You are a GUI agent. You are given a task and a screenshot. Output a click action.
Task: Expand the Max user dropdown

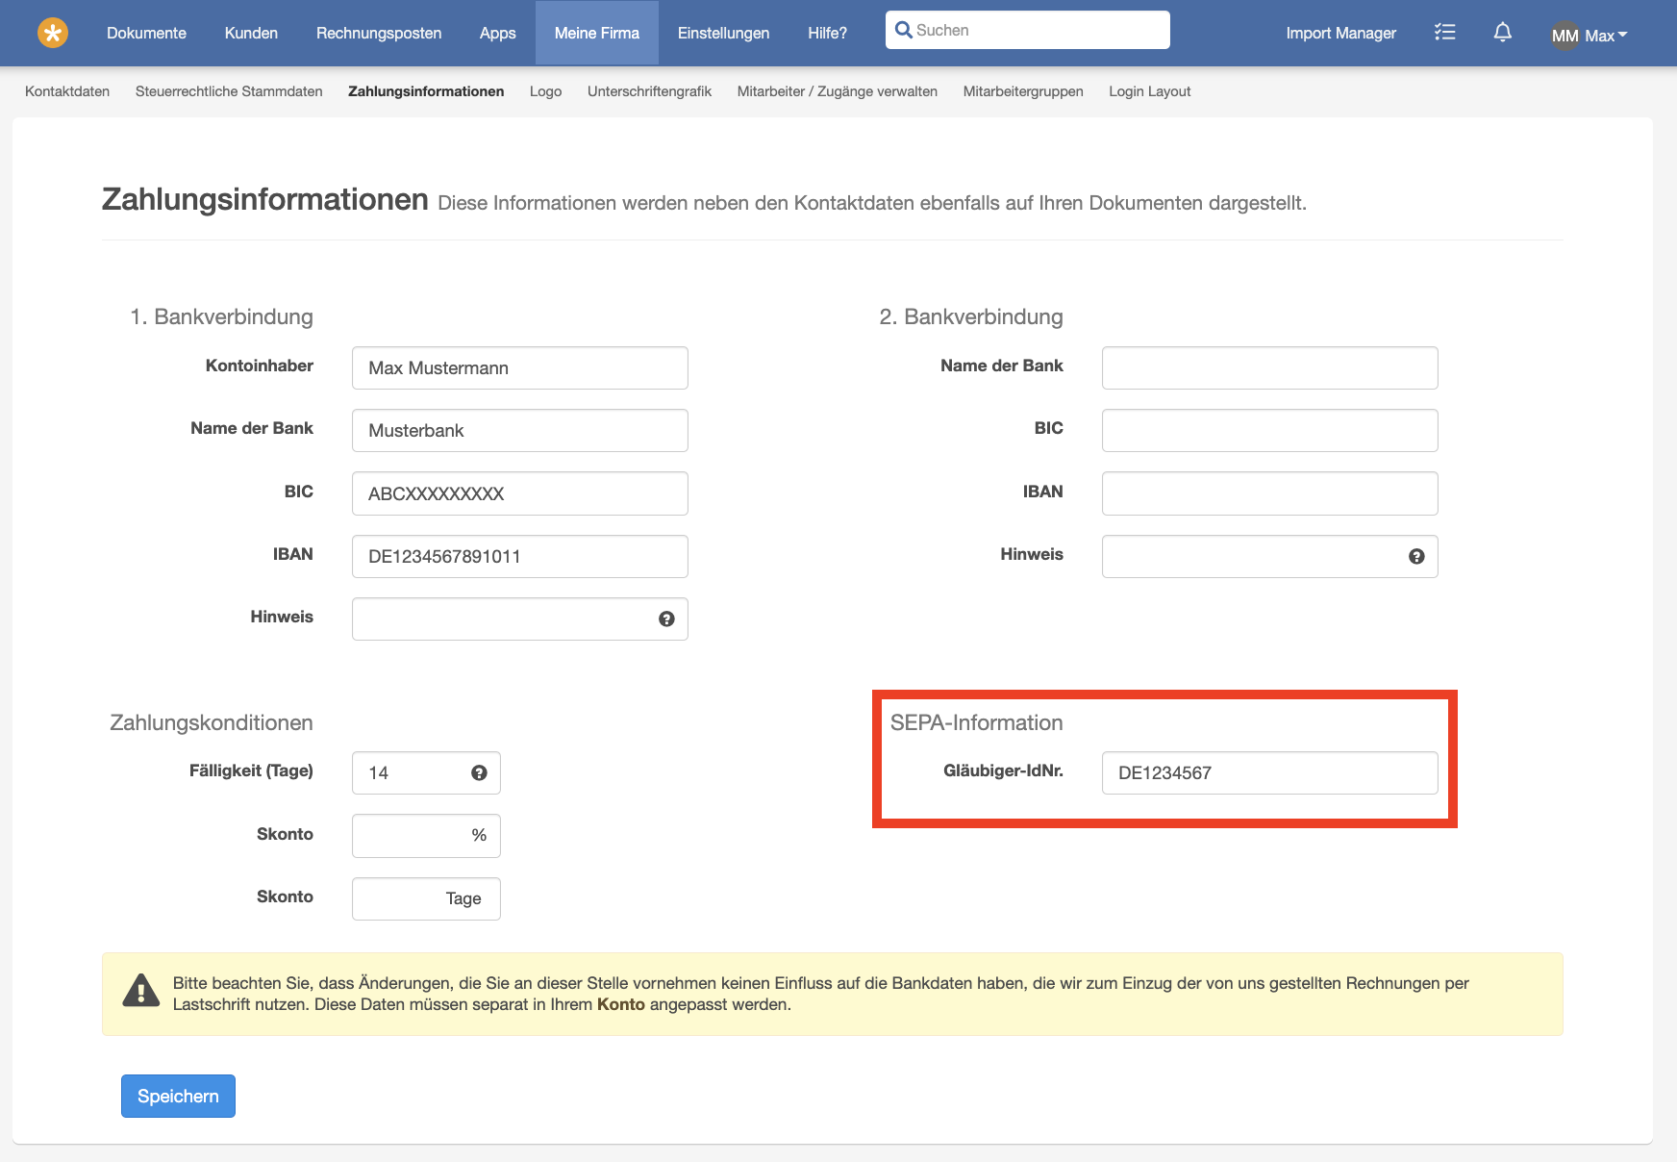pyautogui.click(x=1607, y=36)
